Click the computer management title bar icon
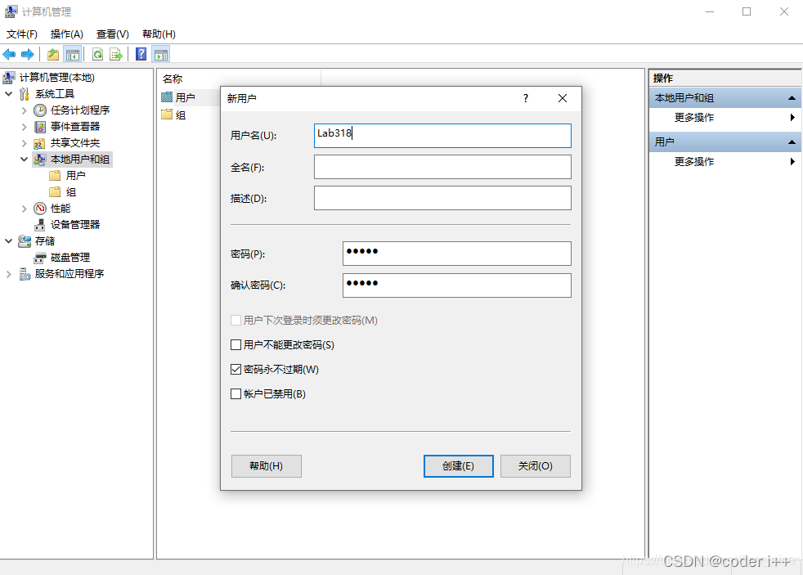Viewport: 803px width, 575px height. pyautogui.click(x=11, y=11)
